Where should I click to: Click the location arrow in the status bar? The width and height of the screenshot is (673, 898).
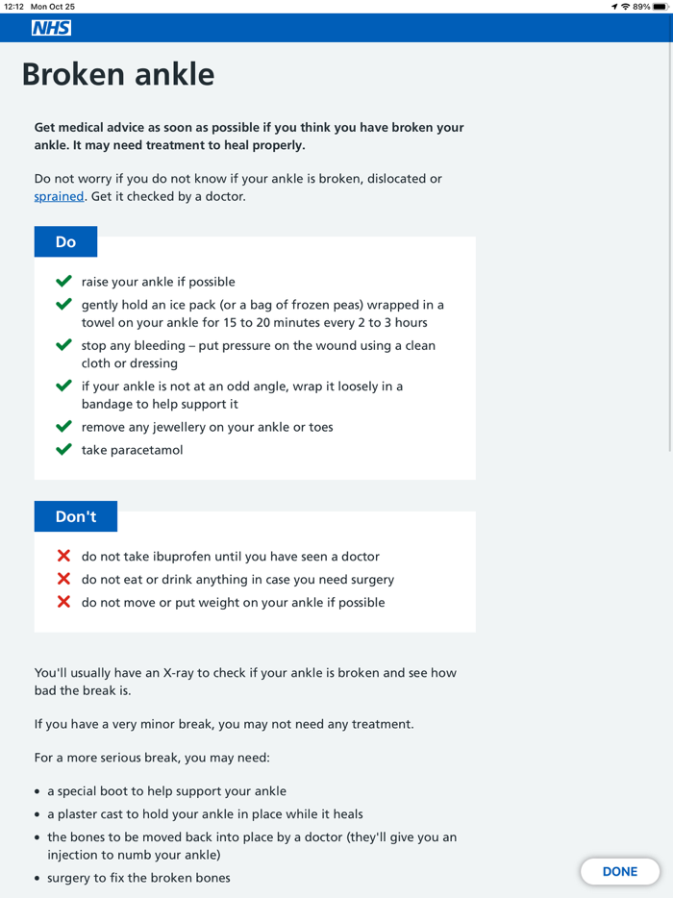tap(613, 6)
